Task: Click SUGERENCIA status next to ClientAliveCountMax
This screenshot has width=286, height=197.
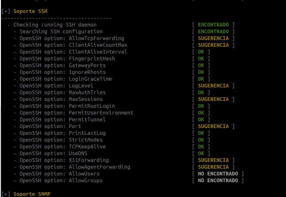Action: [213, 45]
